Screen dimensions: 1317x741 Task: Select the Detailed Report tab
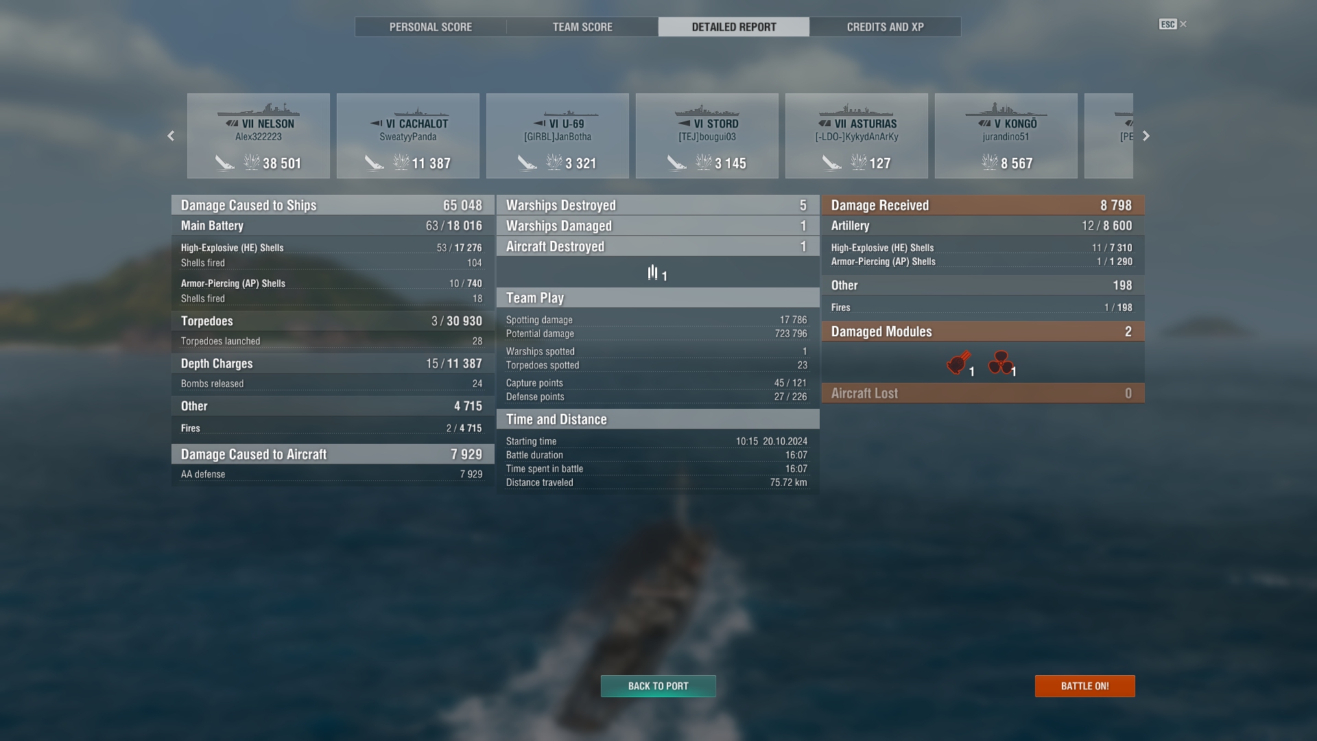click(x=734, y=27)
